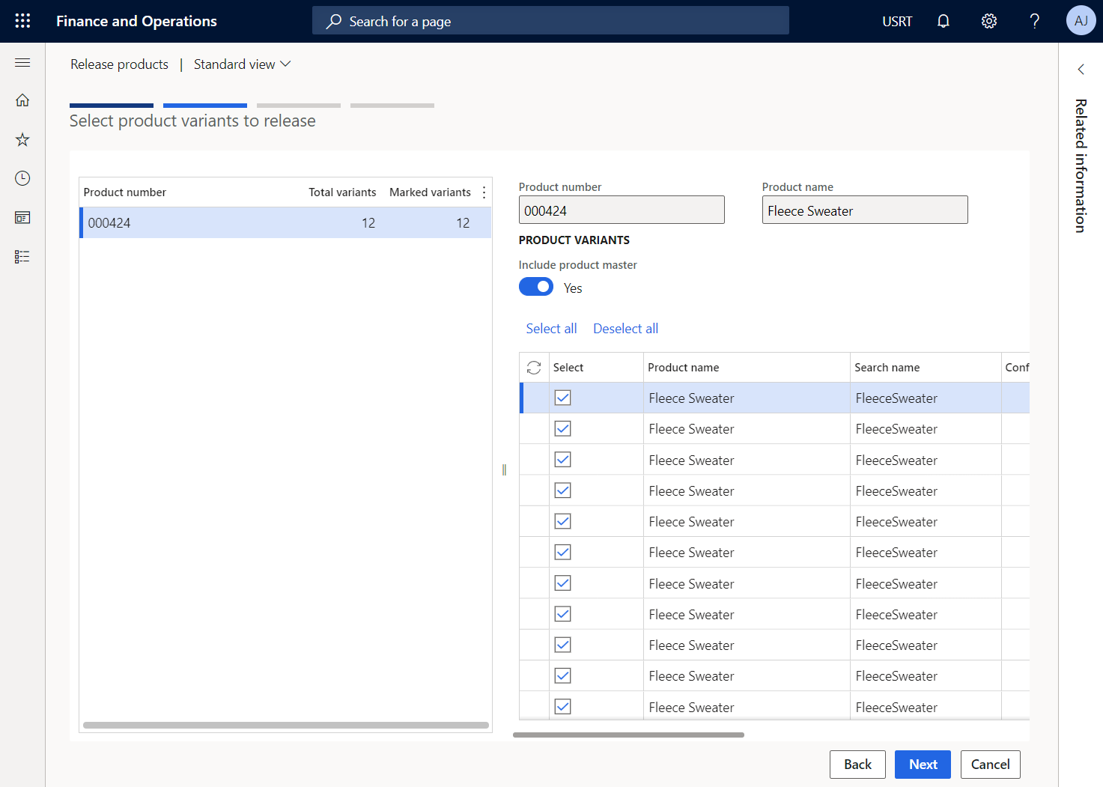Expand the Related information pane
The image size is (1103, 787).
click(x=1081, y=69)
